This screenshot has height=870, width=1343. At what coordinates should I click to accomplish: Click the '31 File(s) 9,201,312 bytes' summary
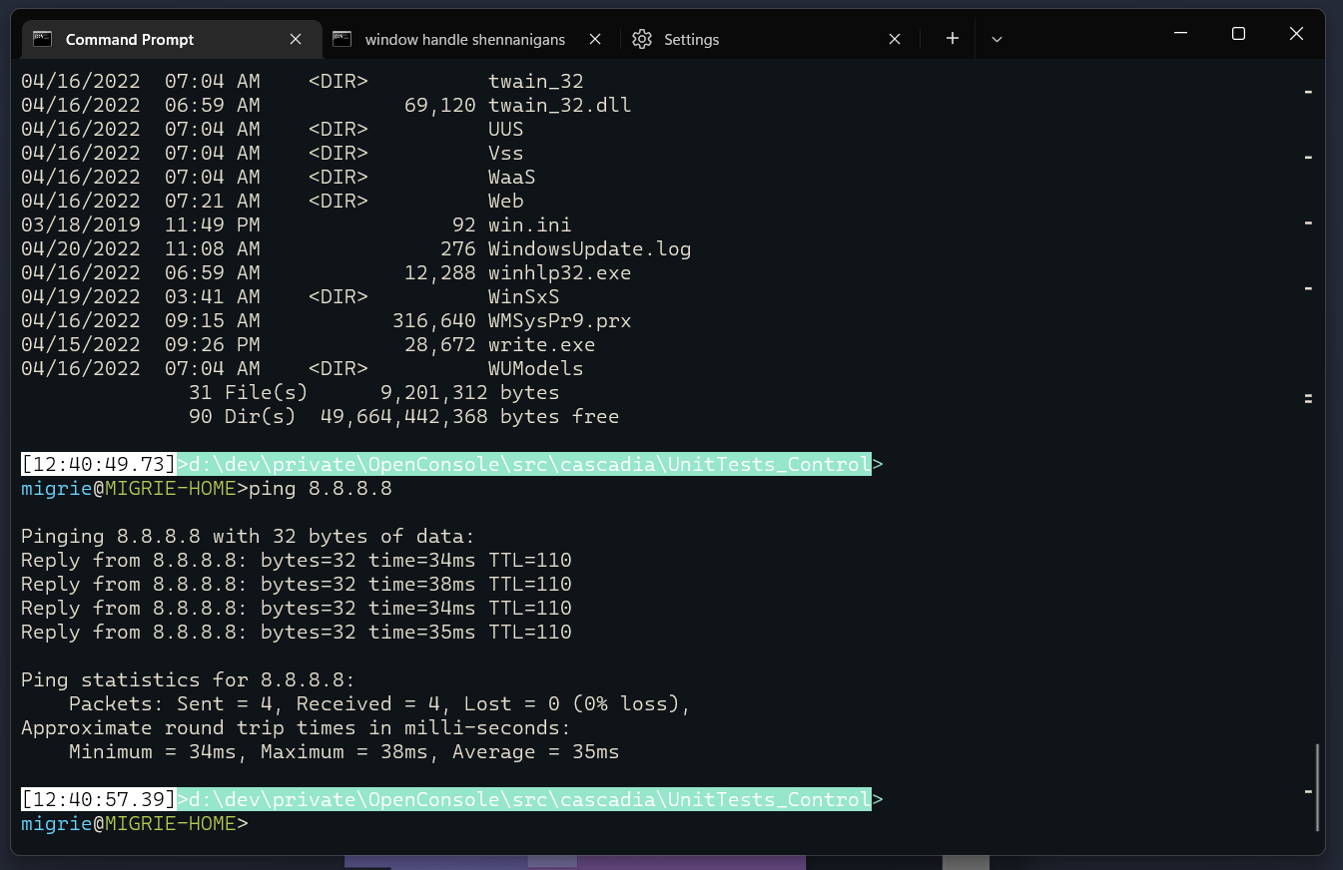(373, 392)
